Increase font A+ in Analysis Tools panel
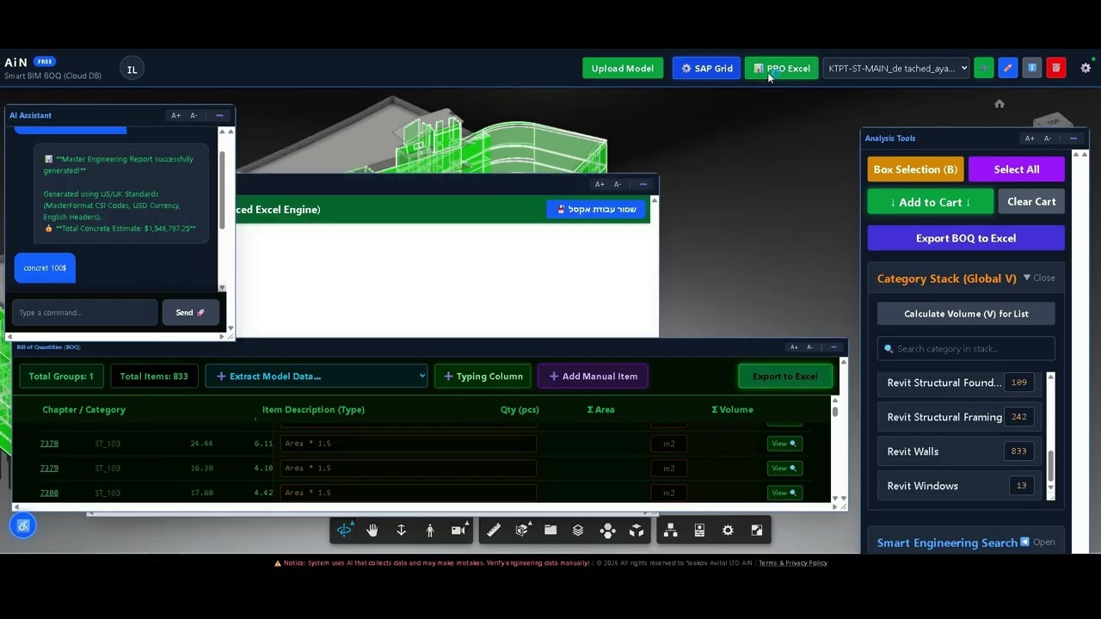This screenshot has height=619, width=1101. click(1030, 138)
